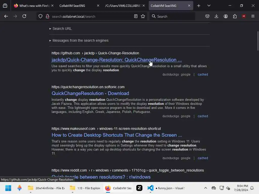259x194 pixels.
Task: Open jackdp/Quick-Change-Resolution GitHub result
Action: point(117,60)
